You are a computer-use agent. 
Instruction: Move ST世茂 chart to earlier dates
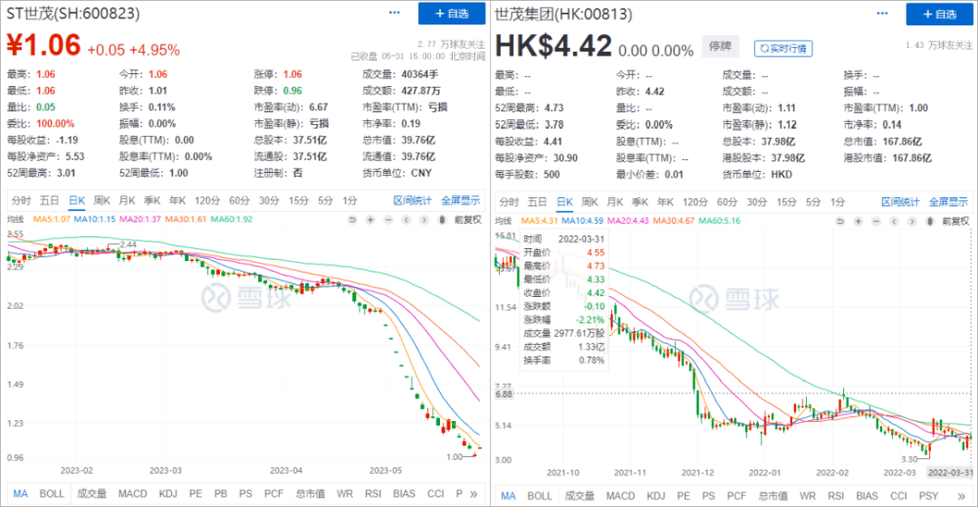point(406,220)
